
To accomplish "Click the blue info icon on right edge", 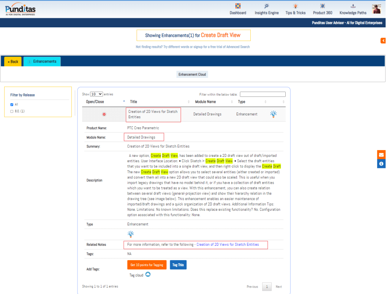I will (381, 164).
